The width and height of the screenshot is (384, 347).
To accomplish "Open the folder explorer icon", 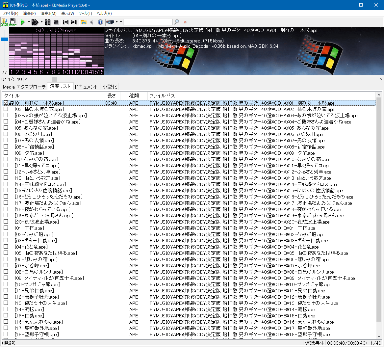I will point(84,22).
